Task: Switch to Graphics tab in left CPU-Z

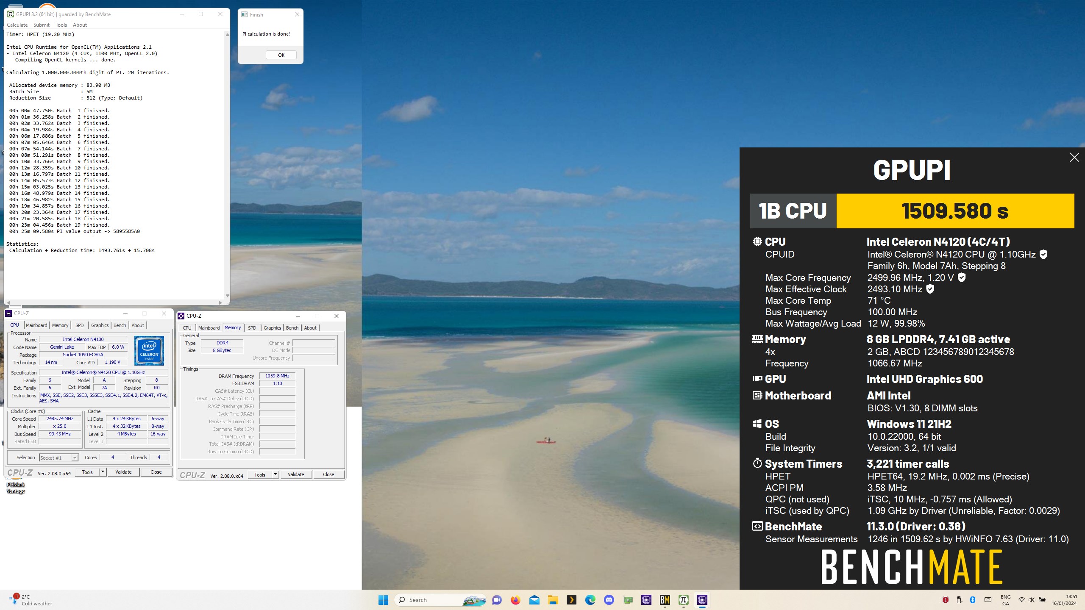Action: tap(100, 325)
